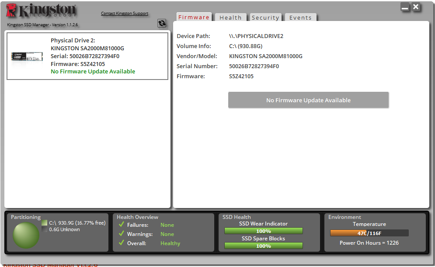435x267 pixels.
Task: Click the 0.6G Unknown partition text
Action: (x=64, y=229)
